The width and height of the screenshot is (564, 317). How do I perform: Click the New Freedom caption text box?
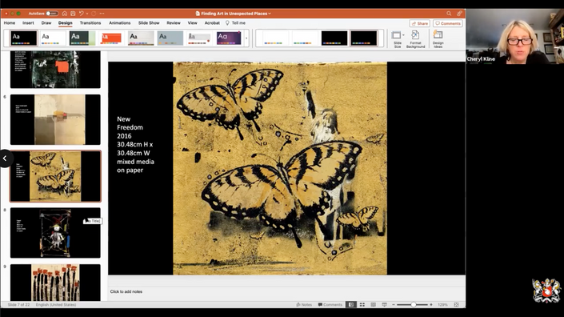click(136, 144)
